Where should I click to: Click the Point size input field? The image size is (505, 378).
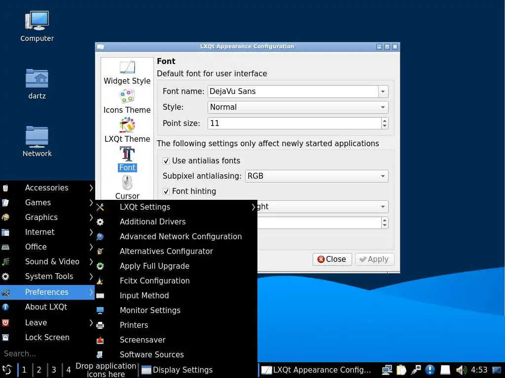(295, 124)
